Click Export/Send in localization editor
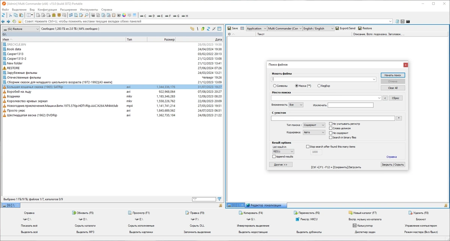The image size is (450, 241). pyautogui.click(x=345, y=28)
